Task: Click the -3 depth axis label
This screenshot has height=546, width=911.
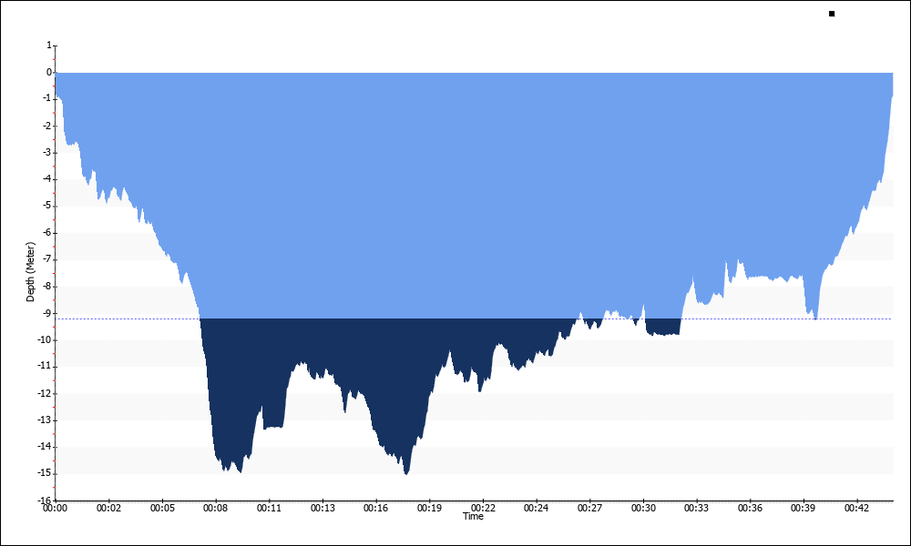Action: point(47,153)
